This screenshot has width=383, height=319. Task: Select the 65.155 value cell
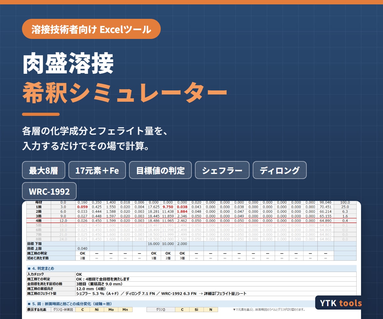tap(326, 216)
